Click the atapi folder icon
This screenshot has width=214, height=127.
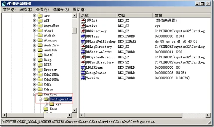point(40,31)
